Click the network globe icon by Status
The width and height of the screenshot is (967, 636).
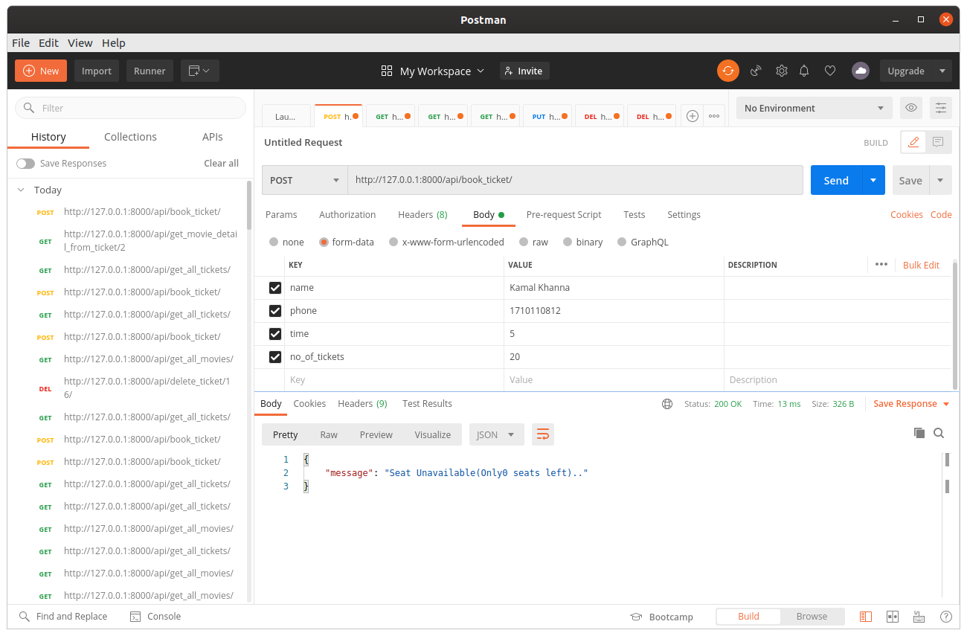[x=667, y=404]
